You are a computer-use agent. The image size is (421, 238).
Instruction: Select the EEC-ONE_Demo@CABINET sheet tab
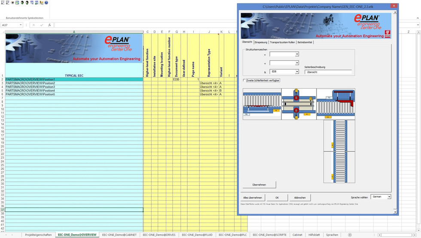click(119, 235)
